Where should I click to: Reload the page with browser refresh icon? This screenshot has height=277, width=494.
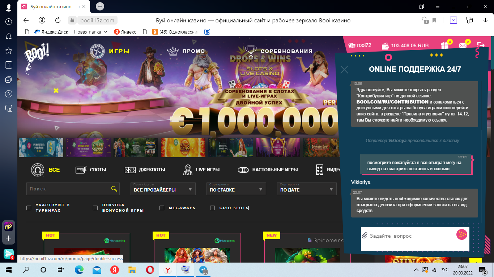coord(58,20)
